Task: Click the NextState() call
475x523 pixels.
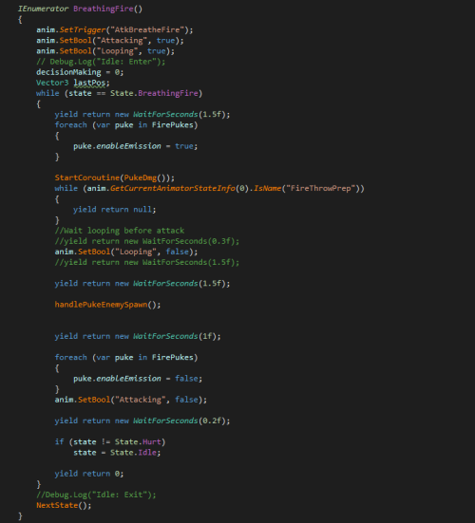Action: [x=64, y=505]
